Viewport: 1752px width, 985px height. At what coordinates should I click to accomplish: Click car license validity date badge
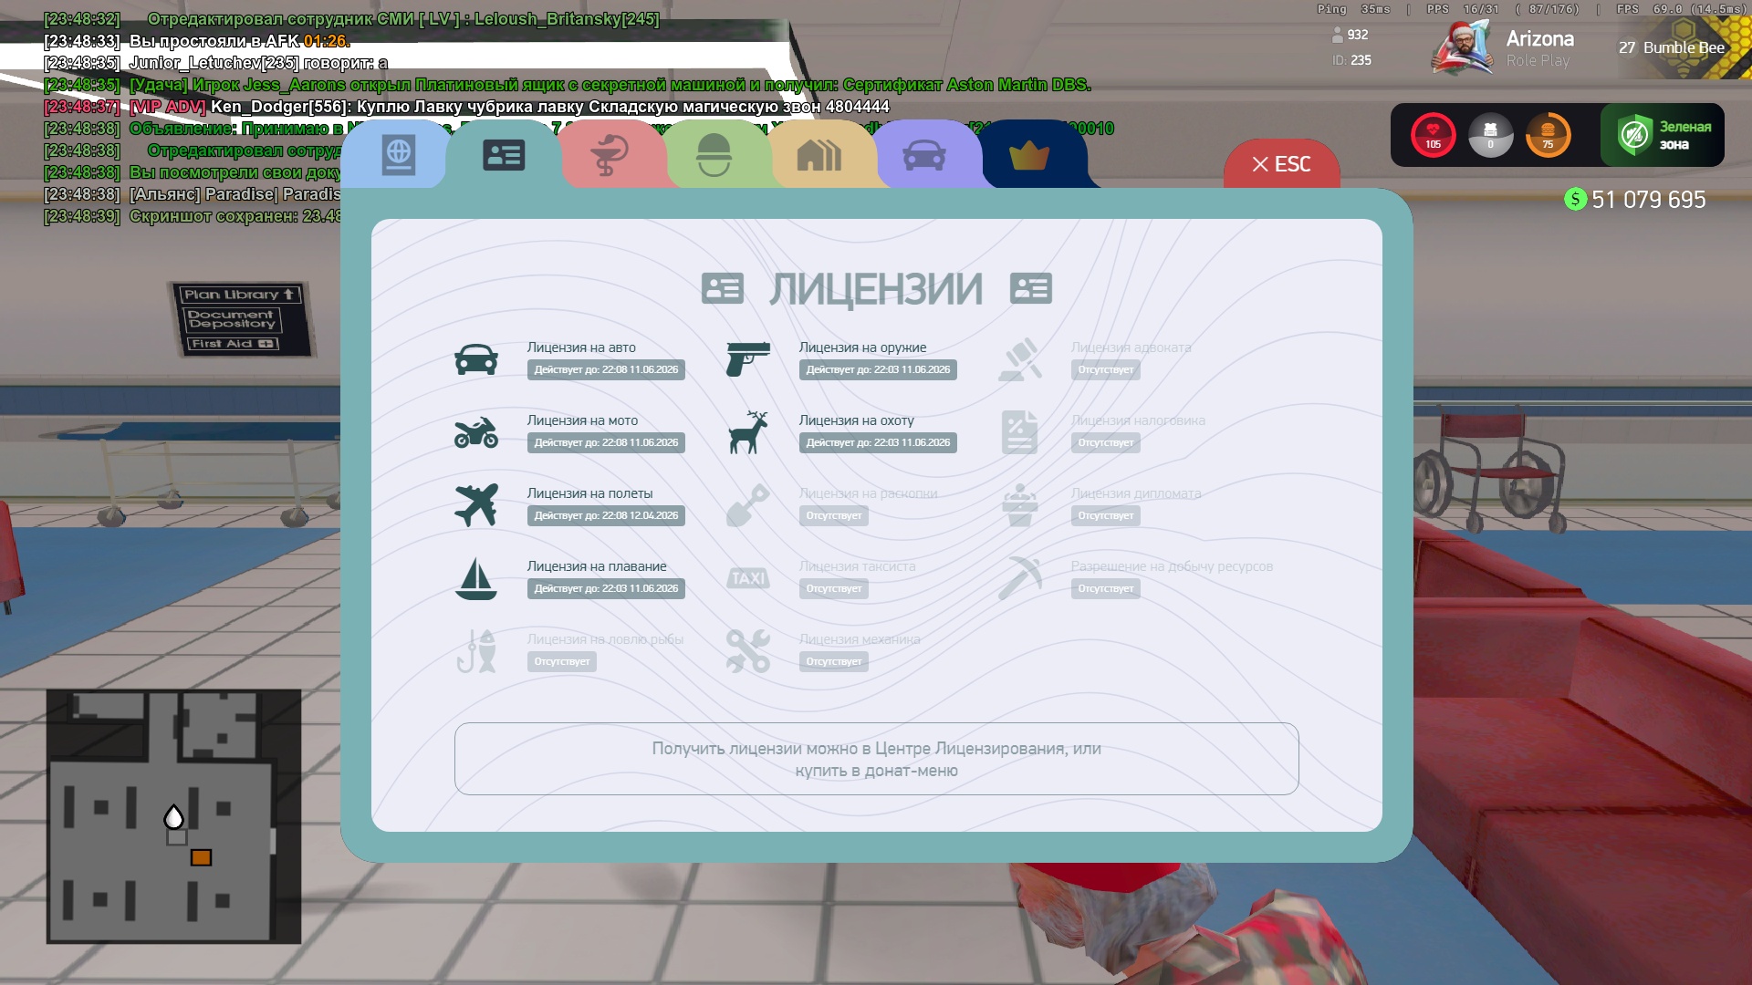click(x=606, y=370)
